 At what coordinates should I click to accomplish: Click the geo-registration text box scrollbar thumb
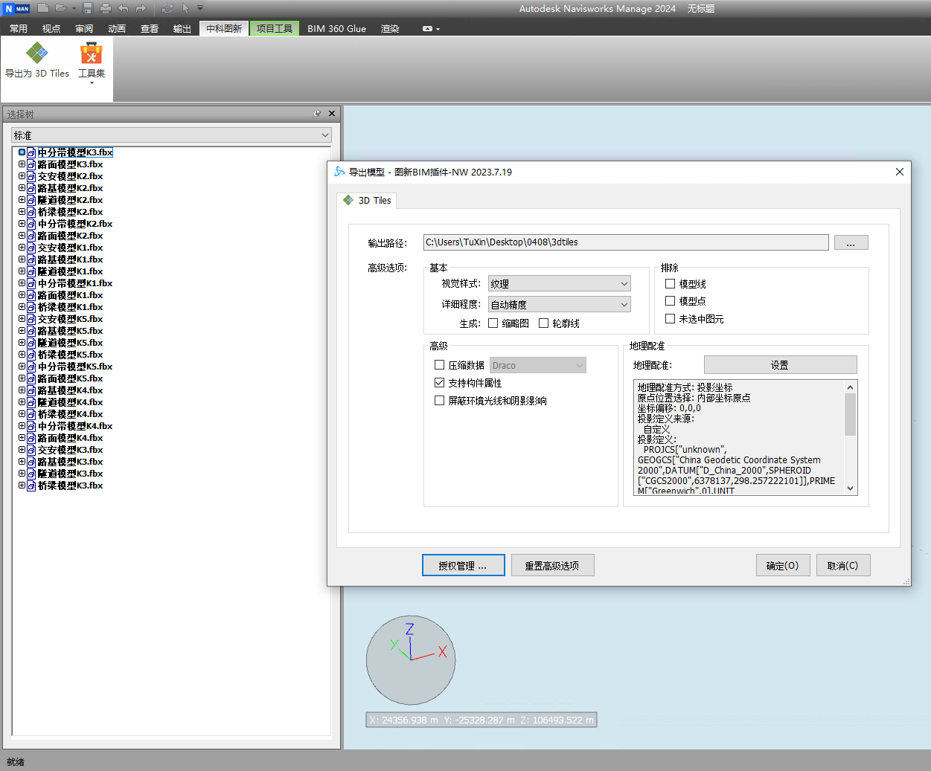850,414
